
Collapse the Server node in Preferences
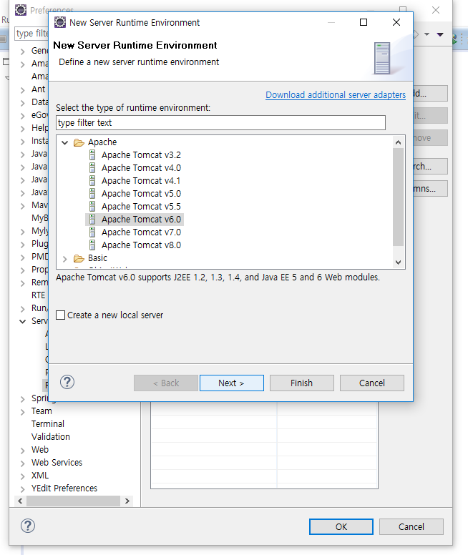pyautogui.click(x=23, y=321)
